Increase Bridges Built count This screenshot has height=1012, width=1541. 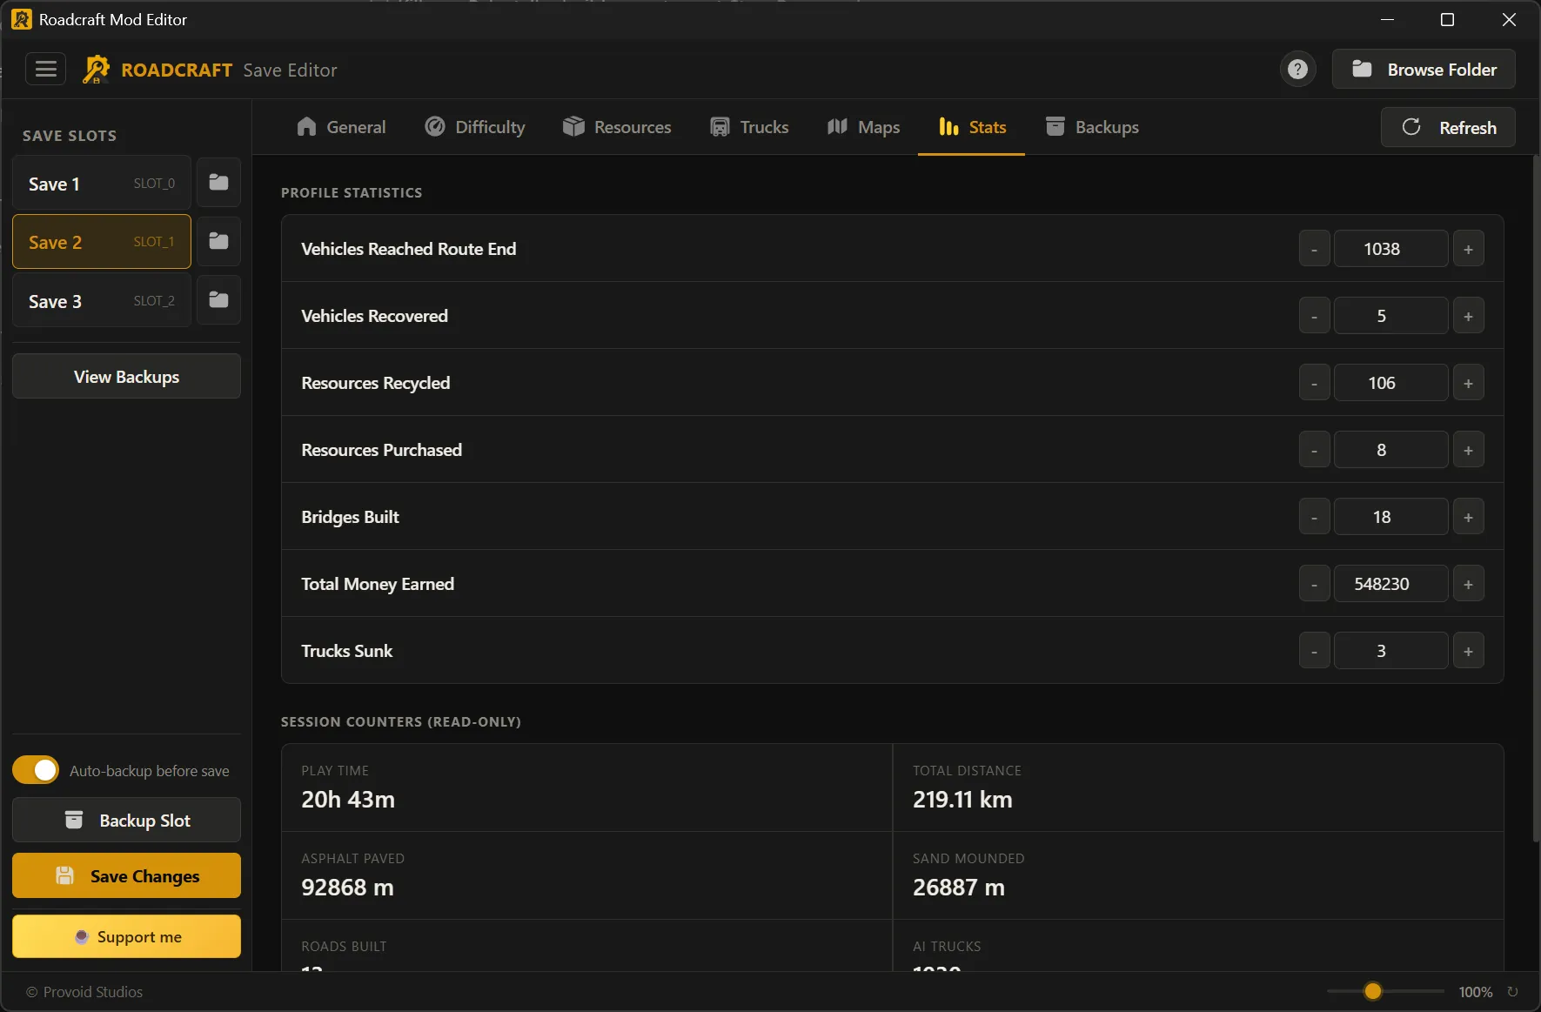(x=1468, y=517)
